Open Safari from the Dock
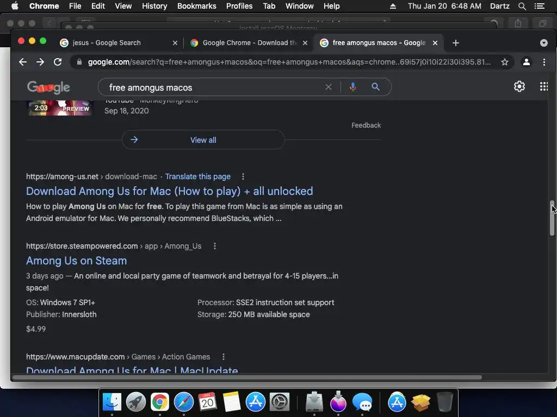Viewport: 557px width, 417px height. 184,402
